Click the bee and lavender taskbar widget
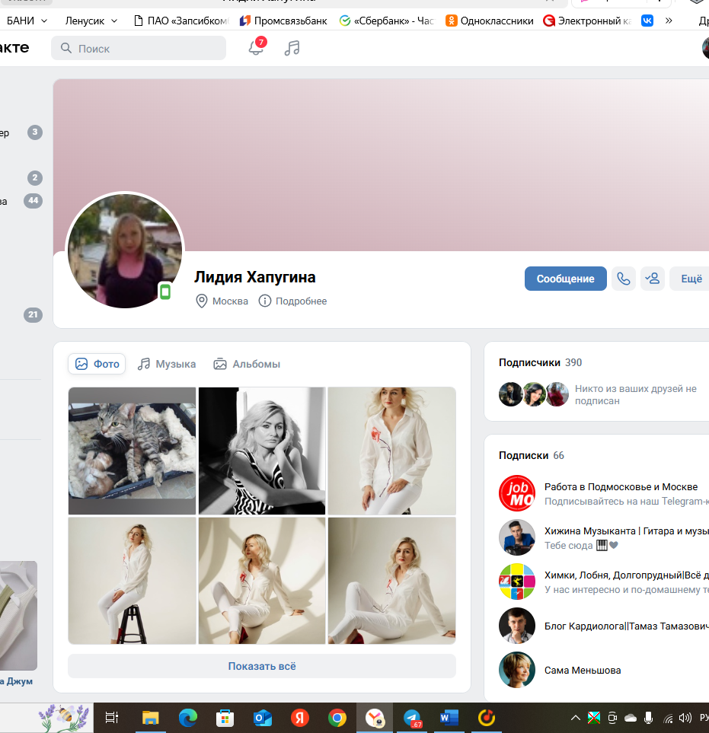709x733 pixels. click(x=64, y=718)
